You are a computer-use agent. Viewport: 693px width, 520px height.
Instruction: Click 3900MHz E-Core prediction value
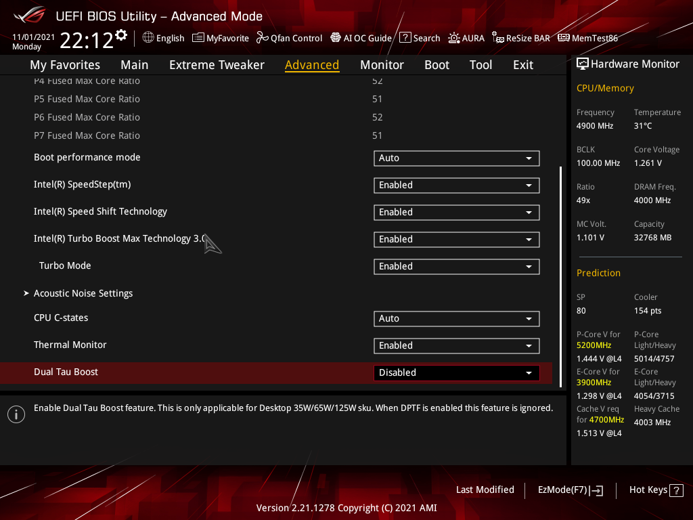(x=594, y=383)
